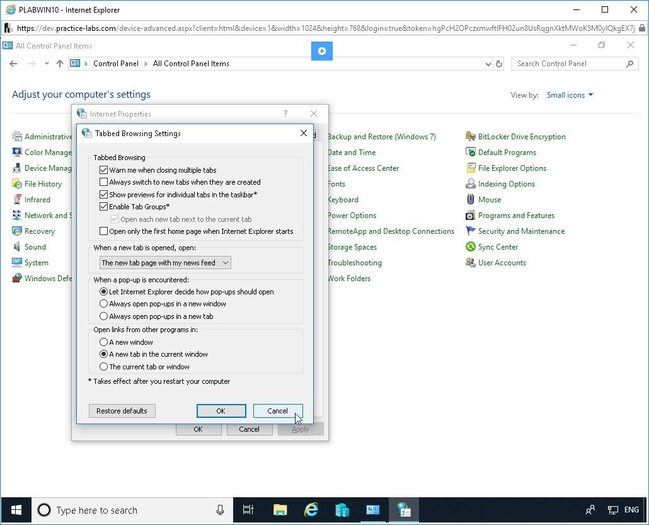Click Cancel in the Internet Properties window

(249, 429)
